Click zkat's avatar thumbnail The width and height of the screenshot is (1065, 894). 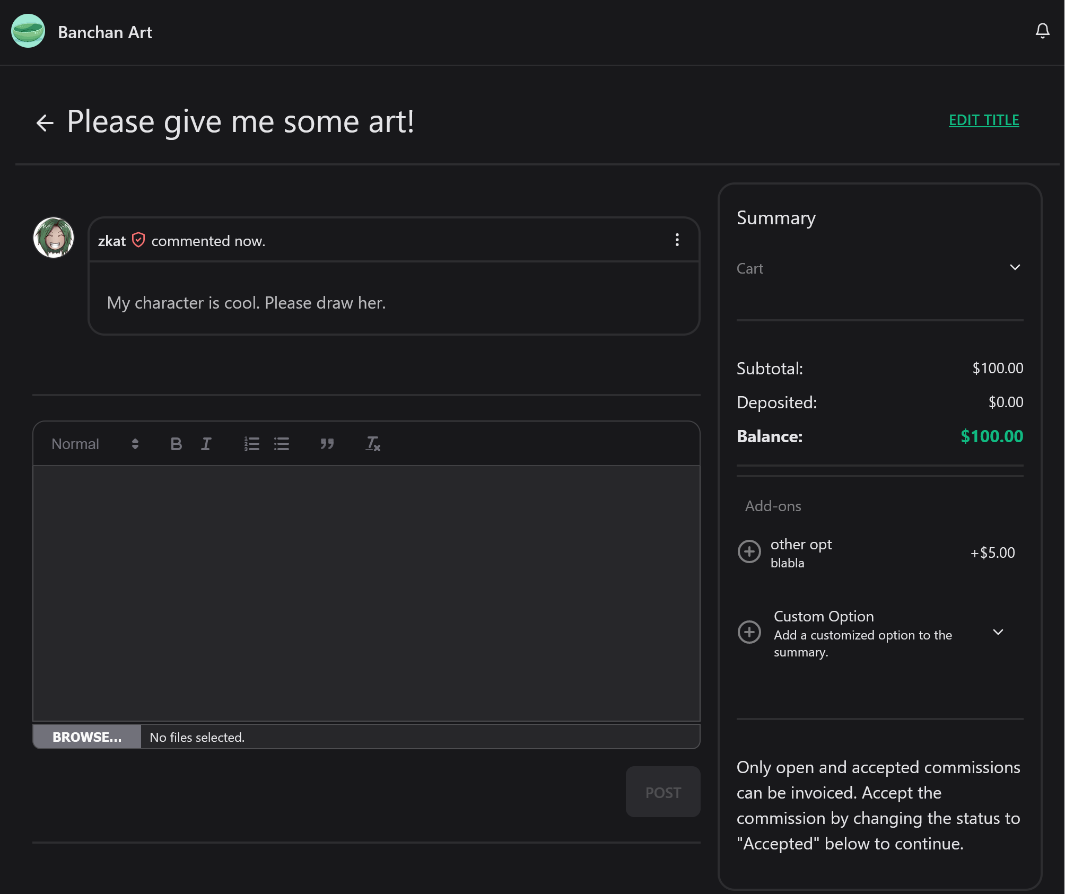[54, 238]
